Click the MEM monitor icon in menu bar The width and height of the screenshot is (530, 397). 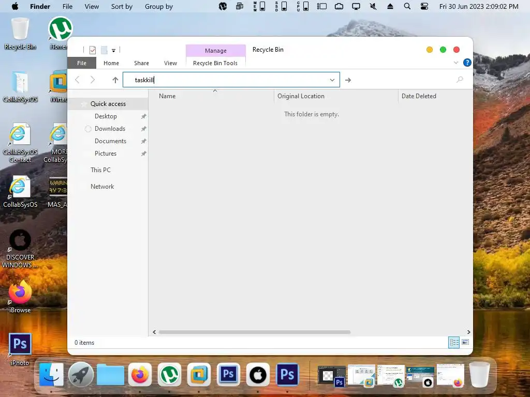pyautogui.click(x=260, y=6)
